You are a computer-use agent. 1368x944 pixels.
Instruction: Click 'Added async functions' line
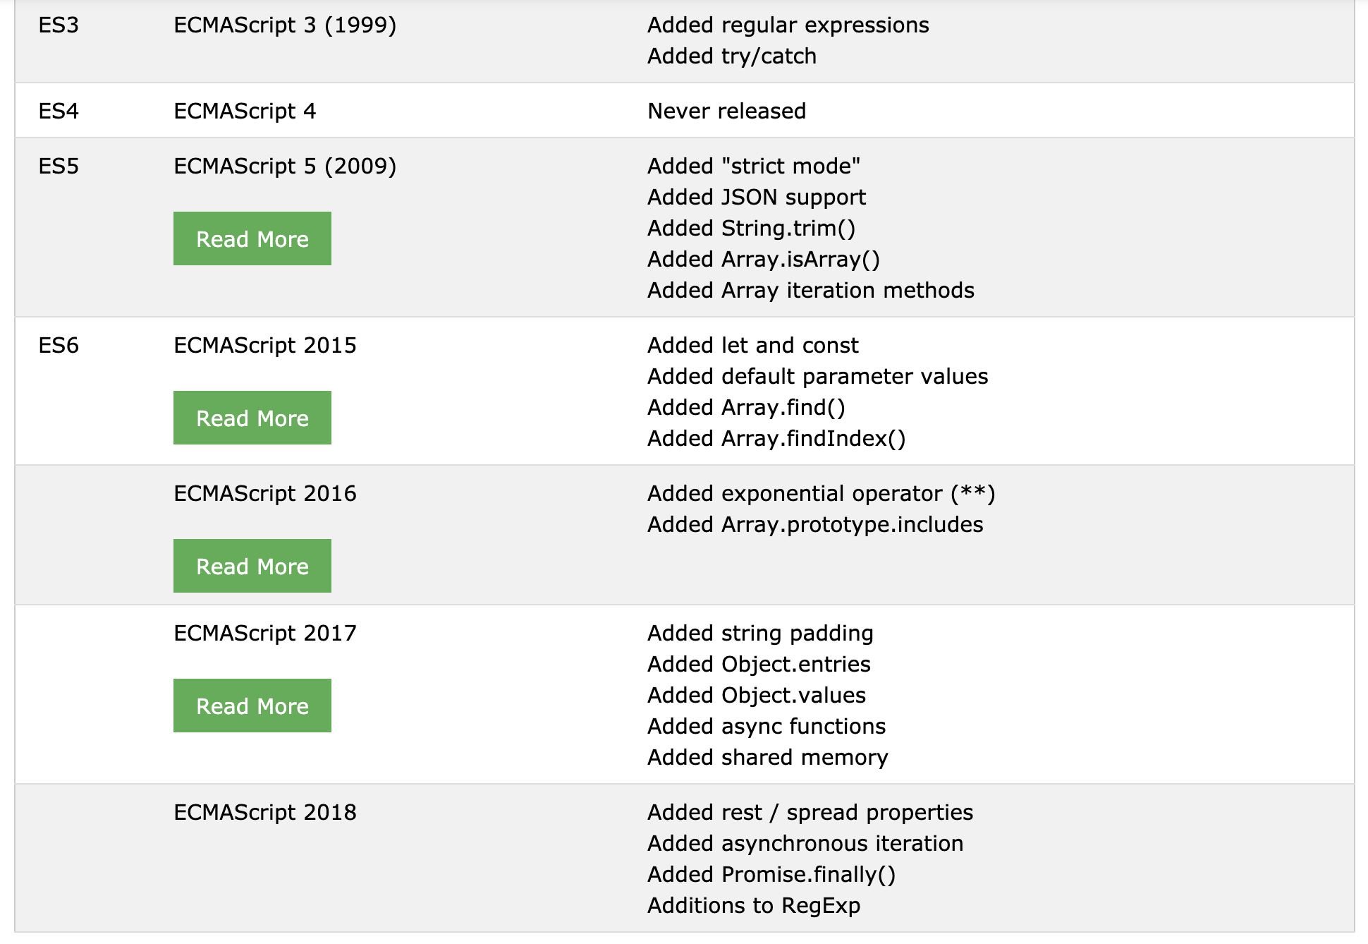pos(766,727)
